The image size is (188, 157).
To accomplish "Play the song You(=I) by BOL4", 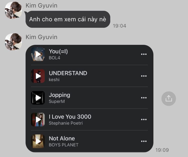I will pyautogui.click(x=38, y=54).
